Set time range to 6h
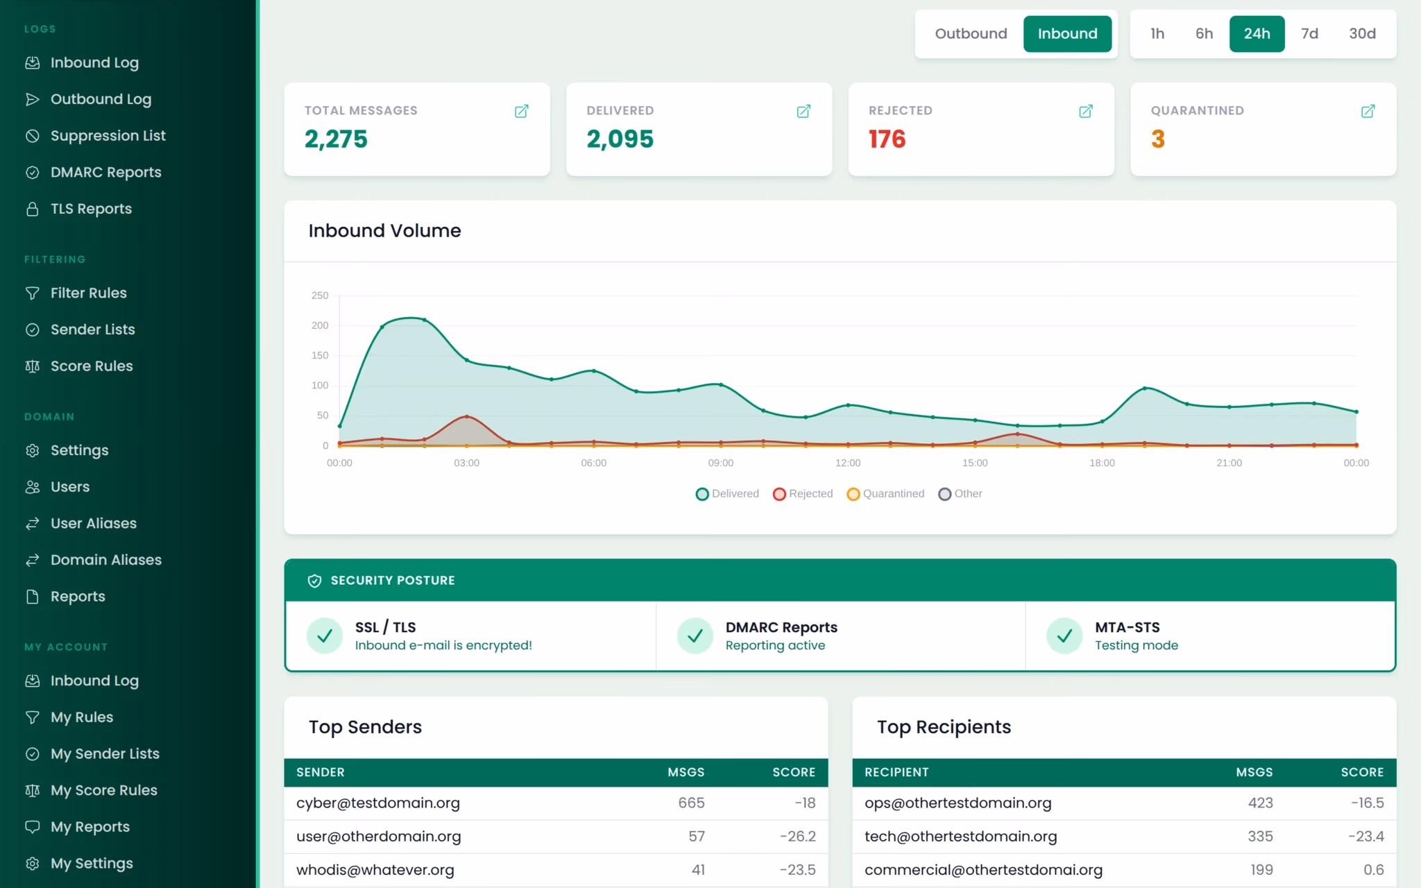 coord(1204,34)
